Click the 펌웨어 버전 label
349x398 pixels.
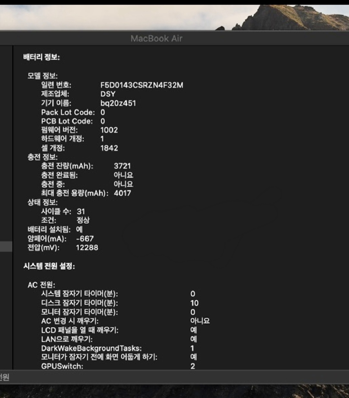pos(59,130)
